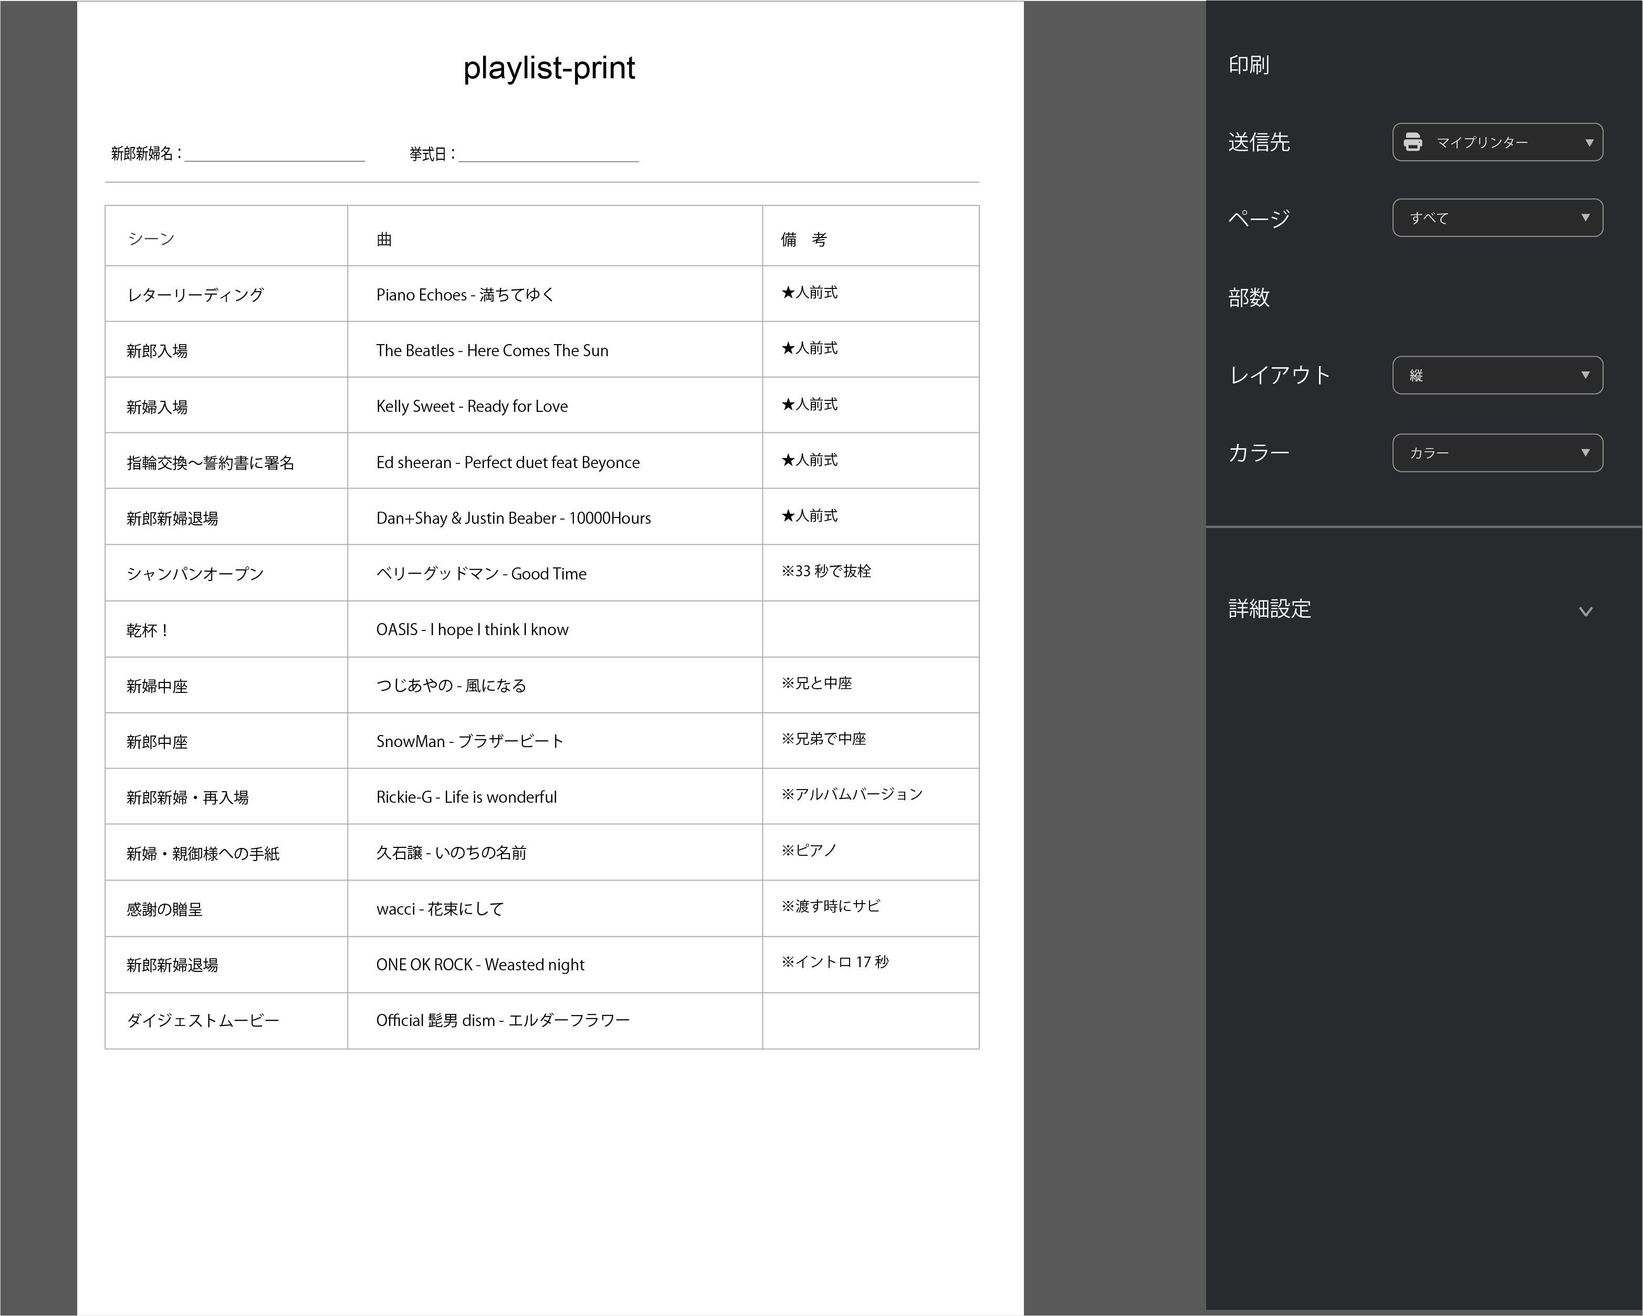The height and width of the screenshot is (1316, 1643).
Task: Click the ※アルバムバージョン note
Action: [852, 794]
